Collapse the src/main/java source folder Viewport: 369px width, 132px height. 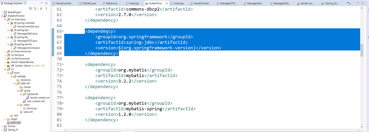click(x=5, y=19)
